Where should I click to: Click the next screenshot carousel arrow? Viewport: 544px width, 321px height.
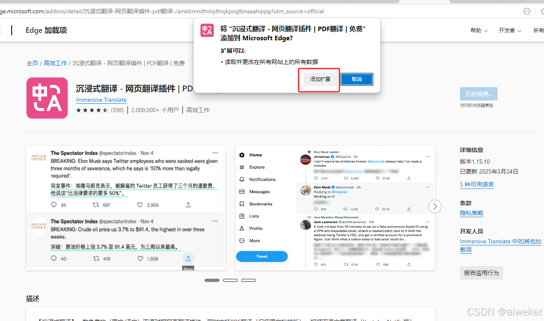435,206
